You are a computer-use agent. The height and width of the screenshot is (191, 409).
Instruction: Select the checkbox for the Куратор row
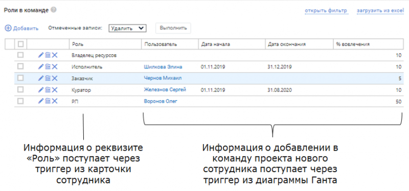pyautogui.click(x=20, y=89)
